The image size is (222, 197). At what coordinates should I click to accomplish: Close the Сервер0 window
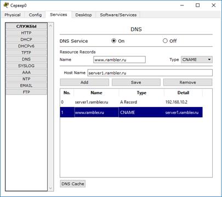coord(213,5)
